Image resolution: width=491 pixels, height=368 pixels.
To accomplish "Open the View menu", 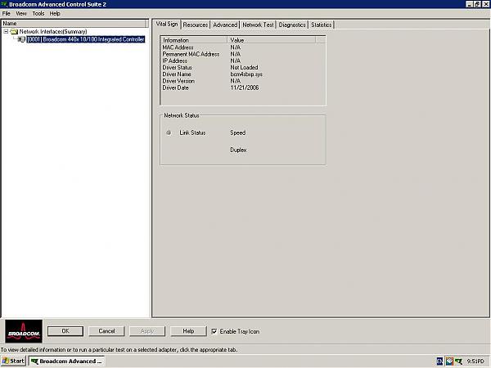I will coord(21,13).
